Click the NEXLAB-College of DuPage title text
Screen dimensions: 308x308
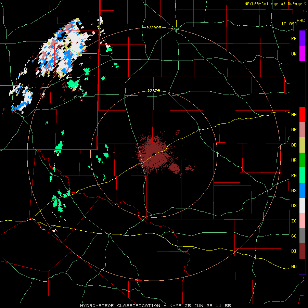click(274, 4)
